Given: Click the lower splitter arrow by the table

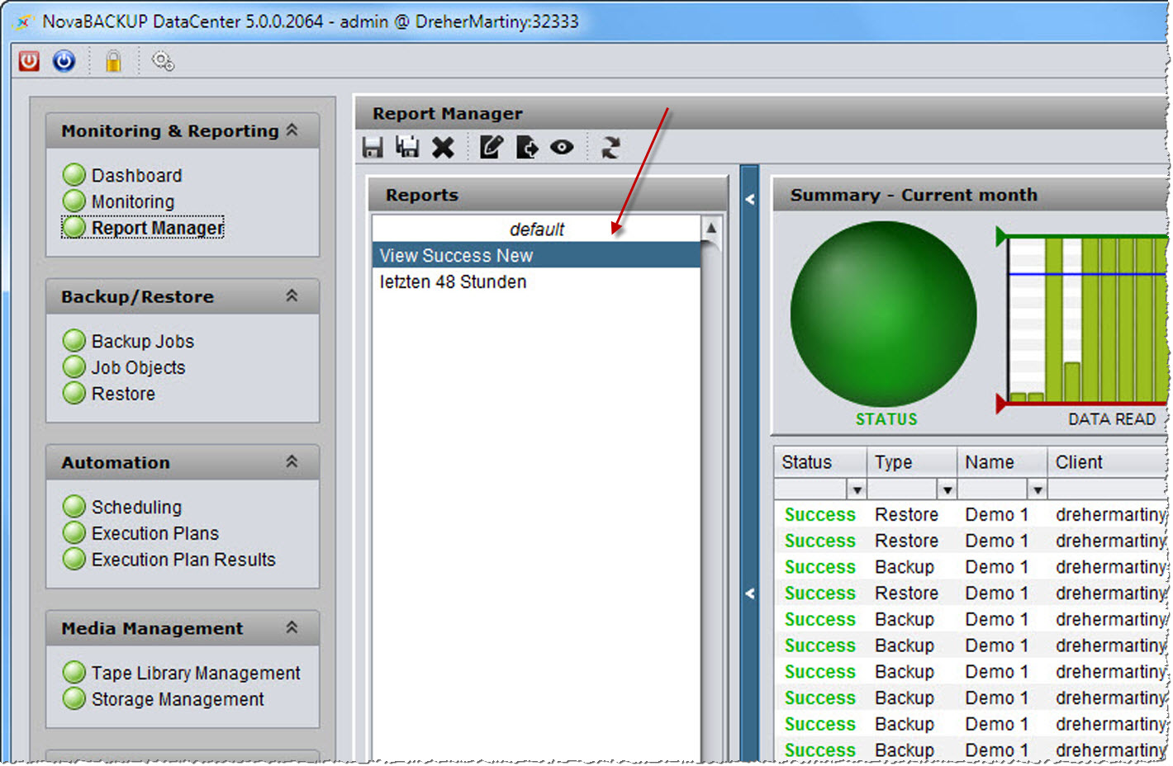Looking at the screenshot, I should pyautogui.click(x=750, y=593).
